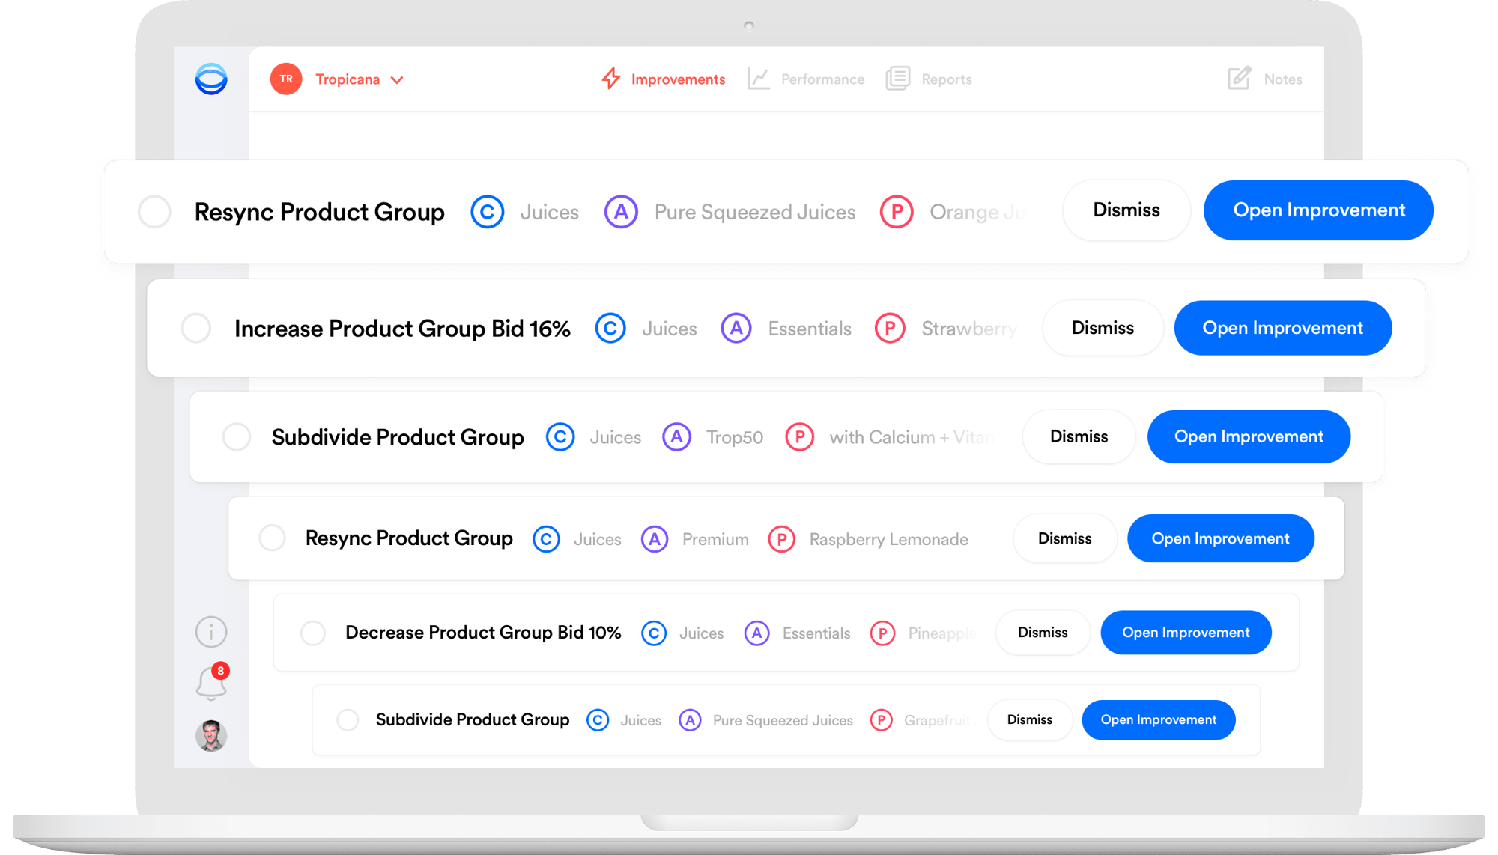Open the Notes tab
Image resolution: width=1498 pixels, height=855 pixels.
click(x=1254, y=78)
